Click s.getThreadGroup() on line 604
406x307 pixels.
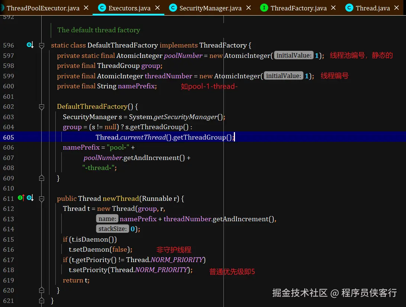[157, 127]
